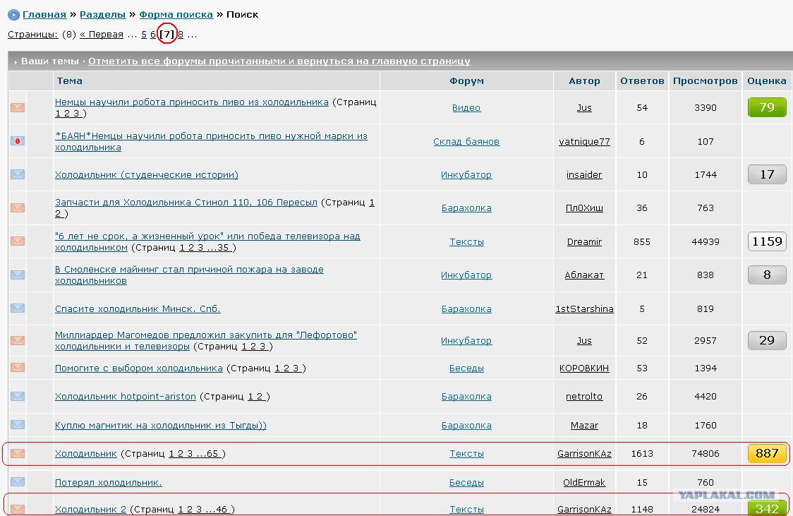The height and width of the screenshot is (516, 793).
Task: Open Потерял холодильник. topic
Action: (x=108, y=483)
